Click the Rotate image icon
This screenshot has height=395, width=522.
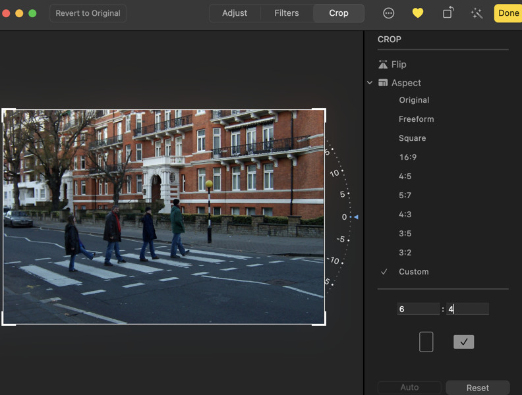pos(448,13)
